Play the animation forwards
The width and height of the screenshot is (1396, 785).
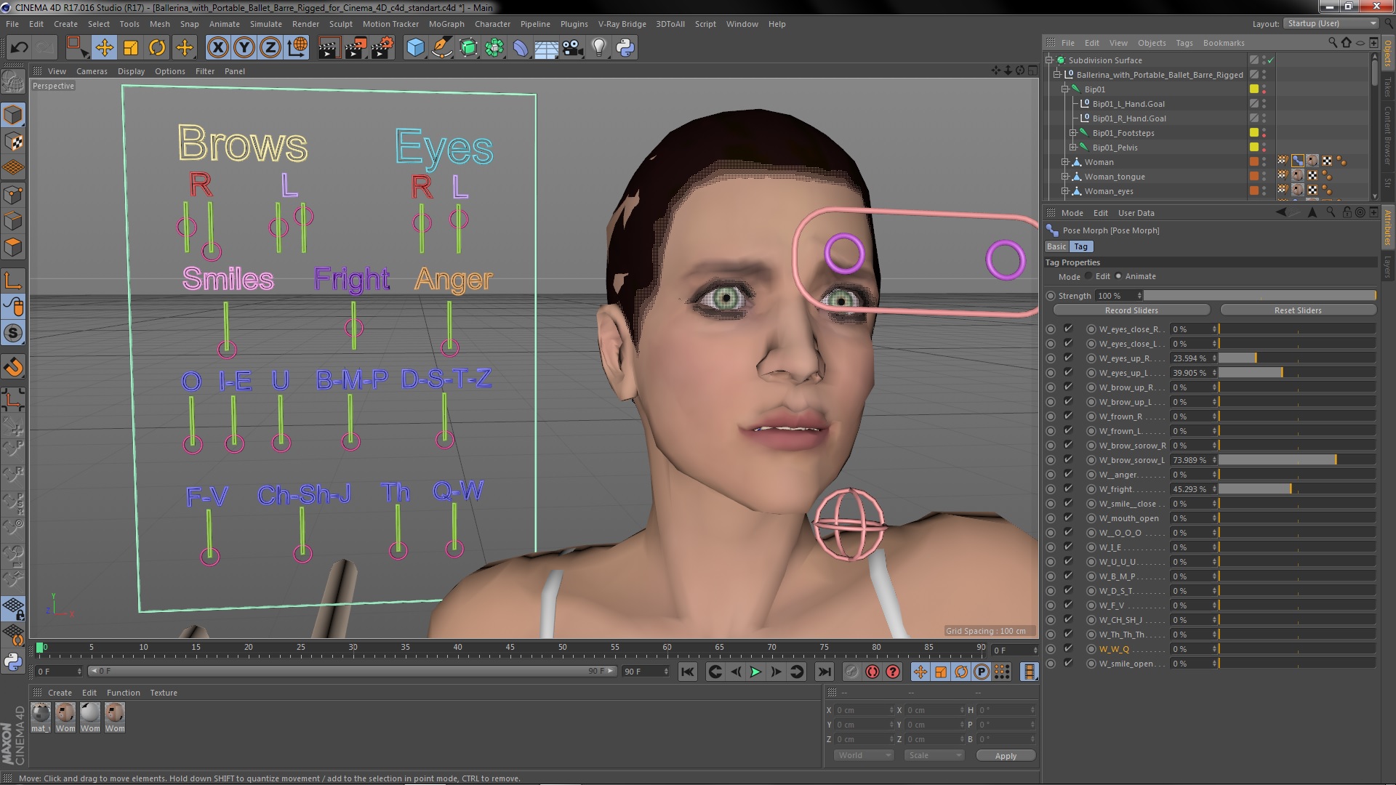click(755, 672)
